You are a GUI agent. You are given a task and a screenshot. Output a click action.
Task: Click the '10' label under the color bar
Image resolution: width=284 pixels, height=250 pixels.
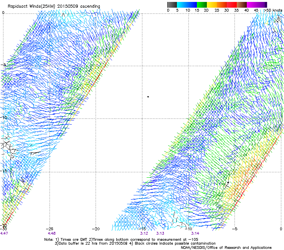pyautogui.click(x=188, y=10)
